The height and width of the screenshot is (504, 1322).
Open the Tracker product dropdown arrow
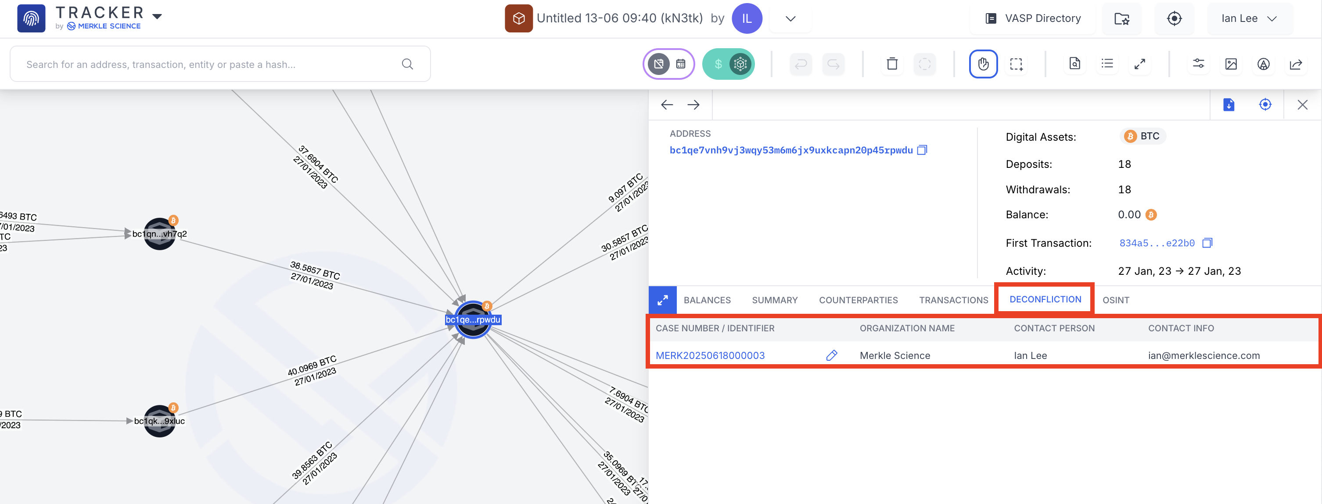point(158,16)
